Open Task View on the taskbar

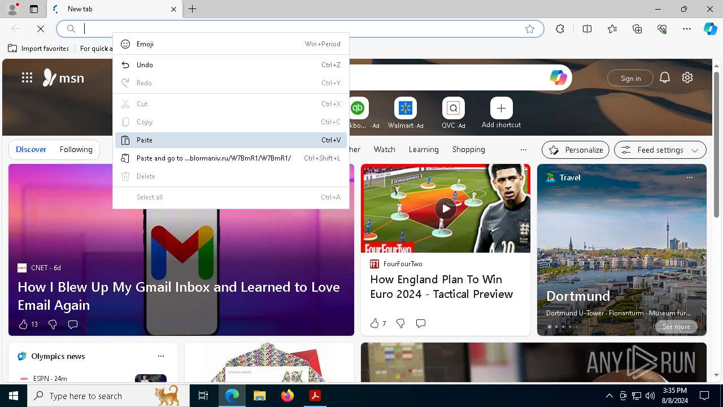203,396
